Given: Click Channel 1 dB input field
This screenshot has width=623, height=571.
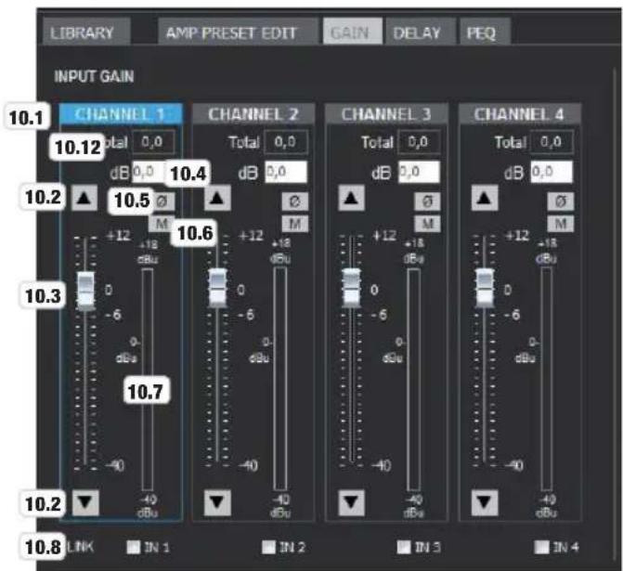Looking at the screenshot, I should click(149, 172).
